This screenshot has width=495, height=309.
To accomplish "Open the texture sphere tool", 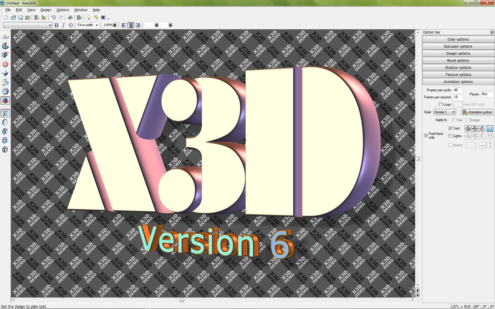I will pyautogui.click(x=5, y=92).
